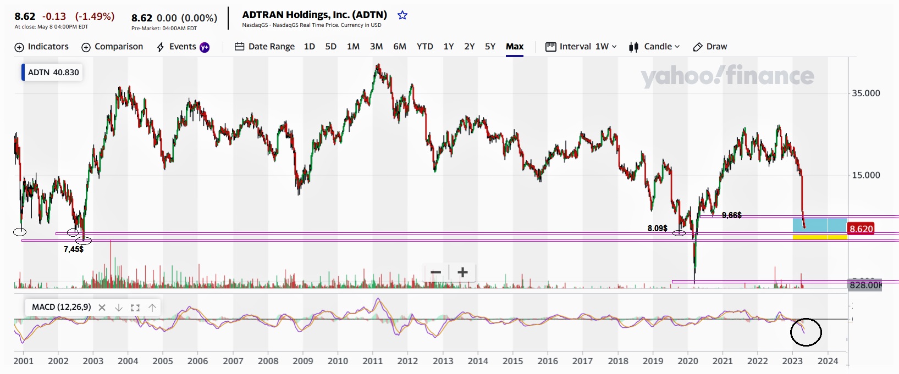
Task: Remove the MACD indicator panel
Action: pyautogui.click(x=102, y=308)
